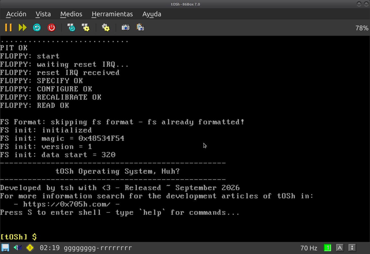Click the teal circular-arrow reset icon
The image size is (370, 254).
(37, 27)
